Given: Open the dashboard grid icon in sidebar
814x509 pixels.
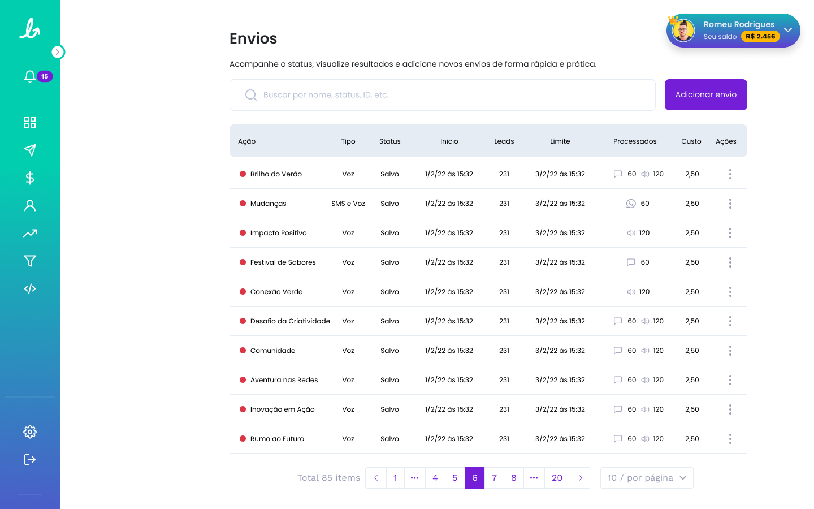Looking at the screenshot, I should point(30,123).
